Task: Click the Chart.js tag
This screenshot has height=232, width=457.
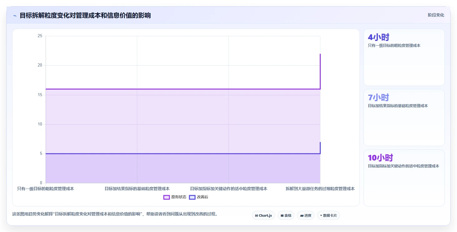Action: (x=263, y=215)
